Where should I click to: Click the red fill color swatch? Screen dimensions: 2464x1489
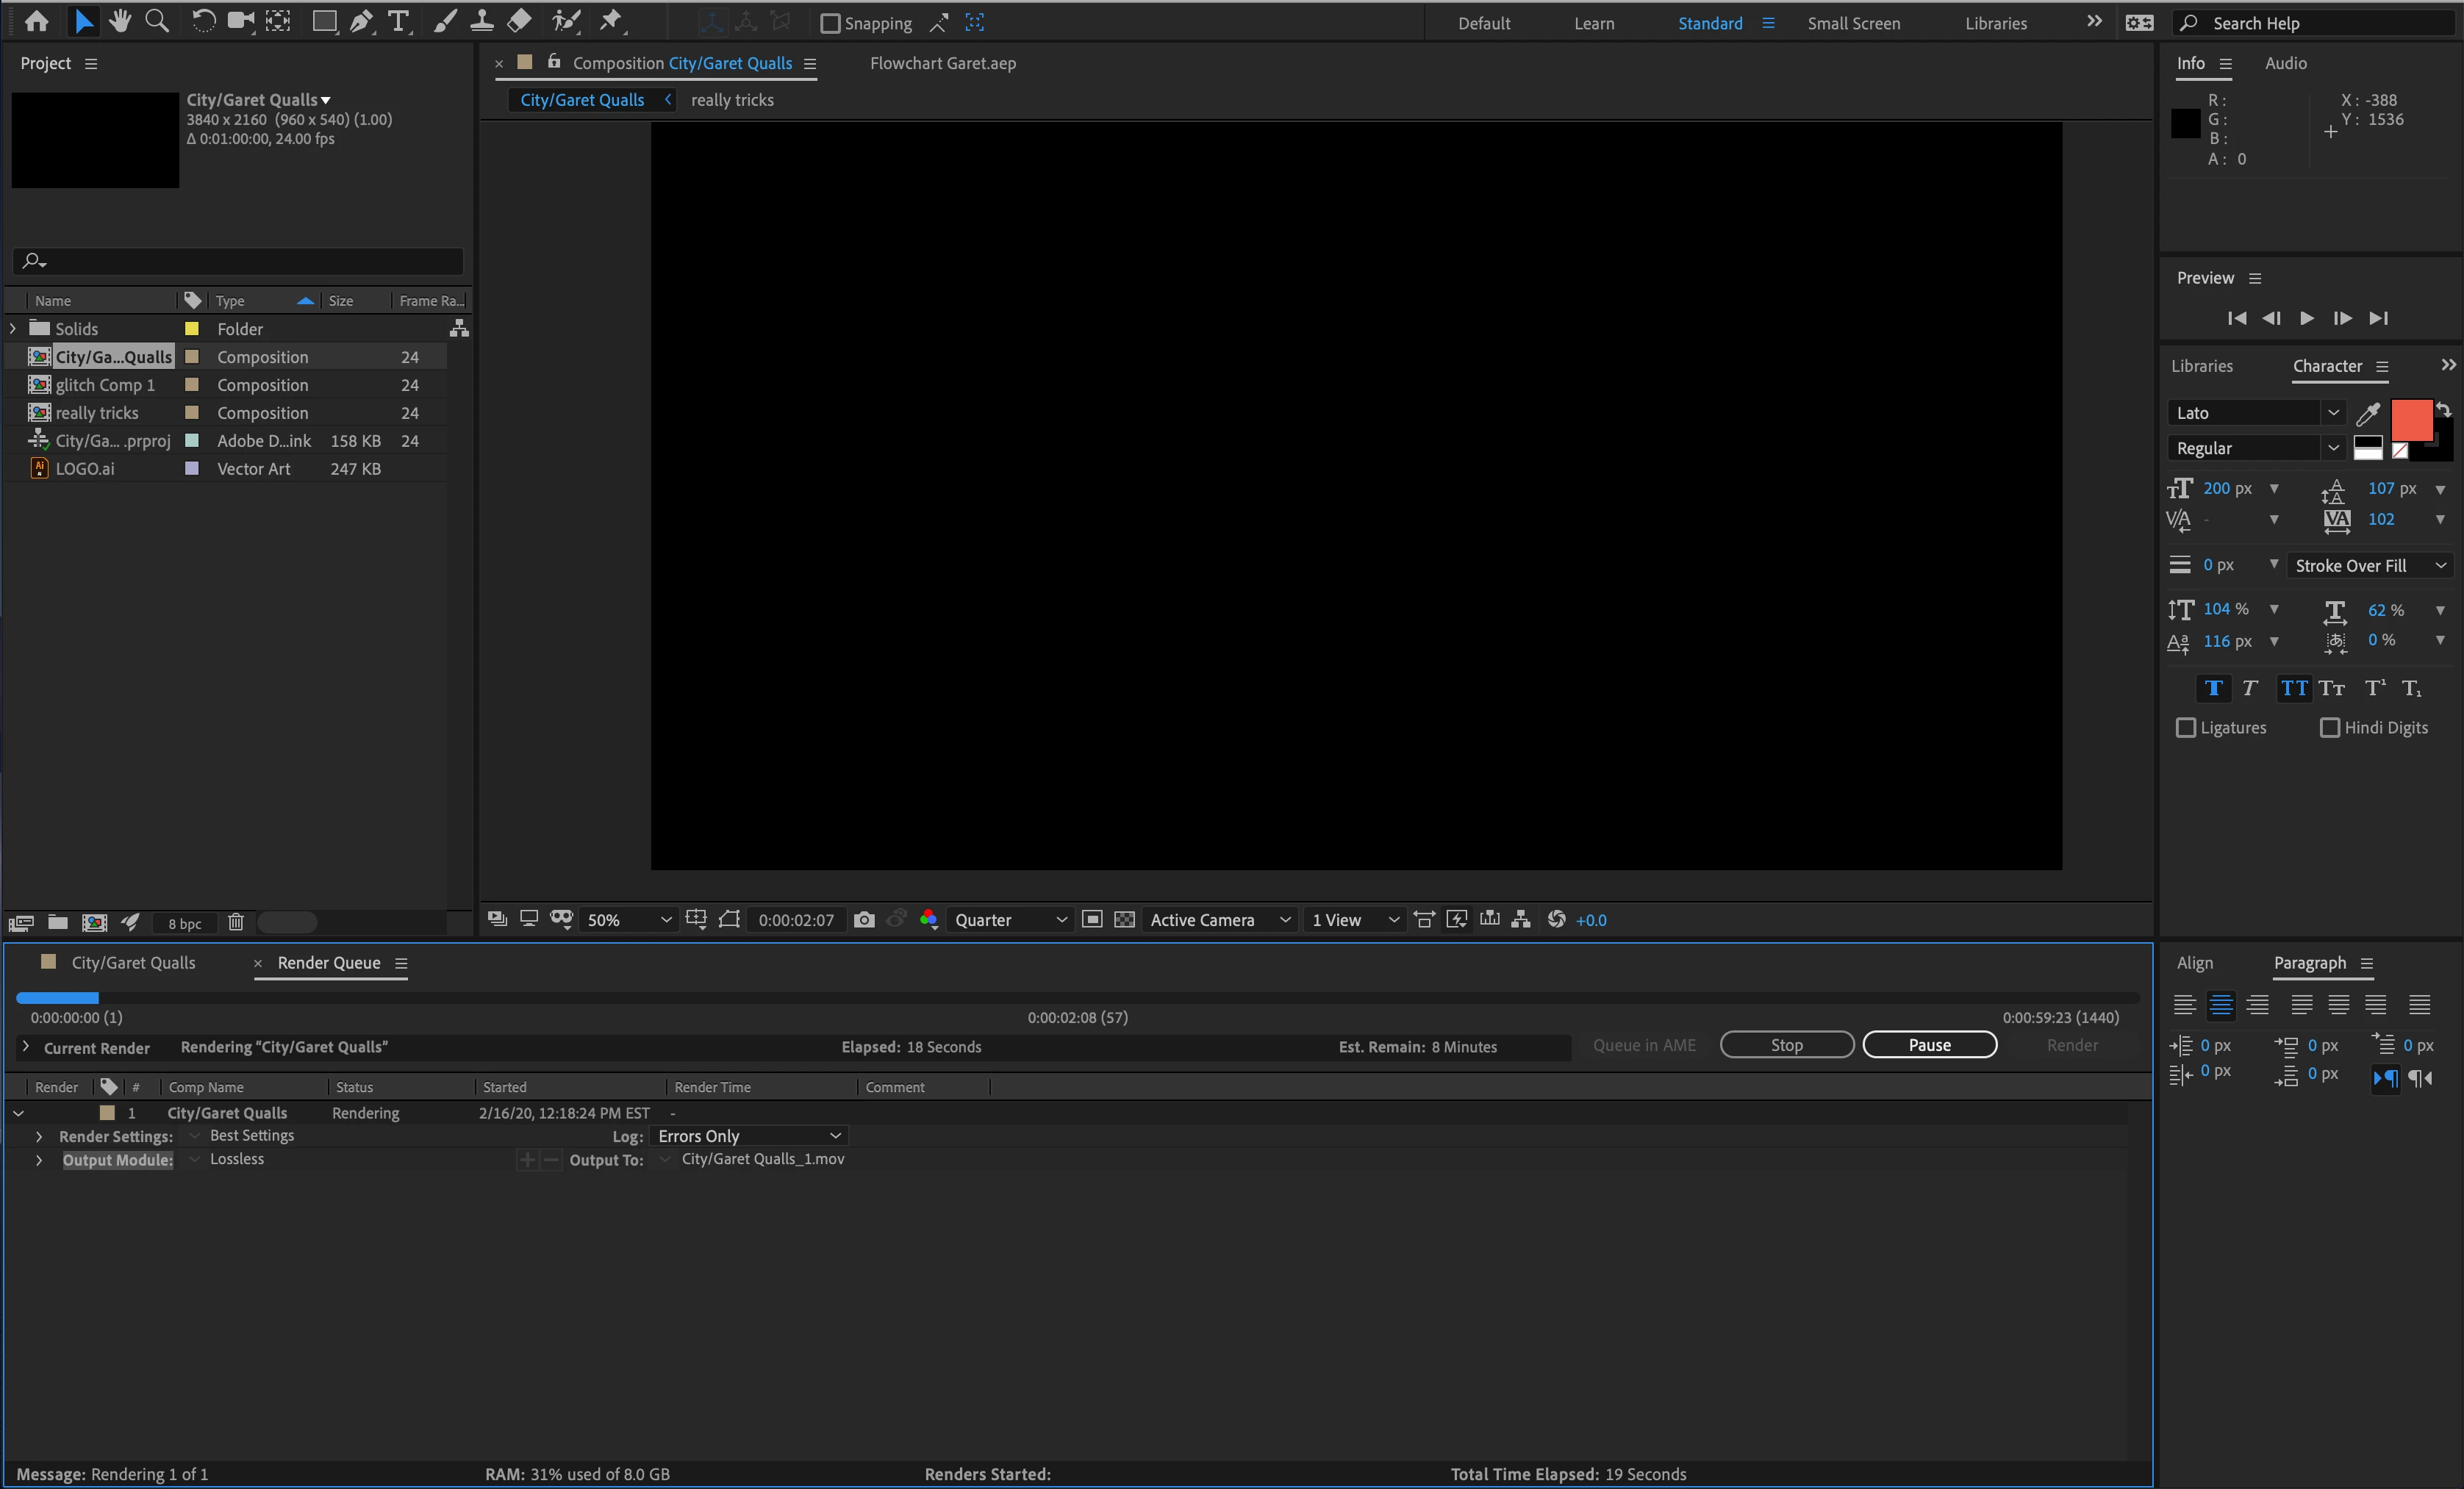point(2410,420)
